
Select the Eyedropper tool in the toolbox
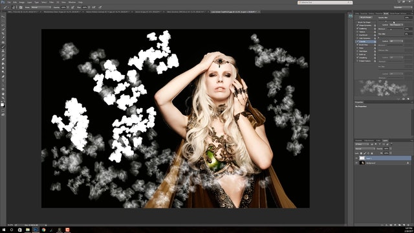click(x=3, y=38)
